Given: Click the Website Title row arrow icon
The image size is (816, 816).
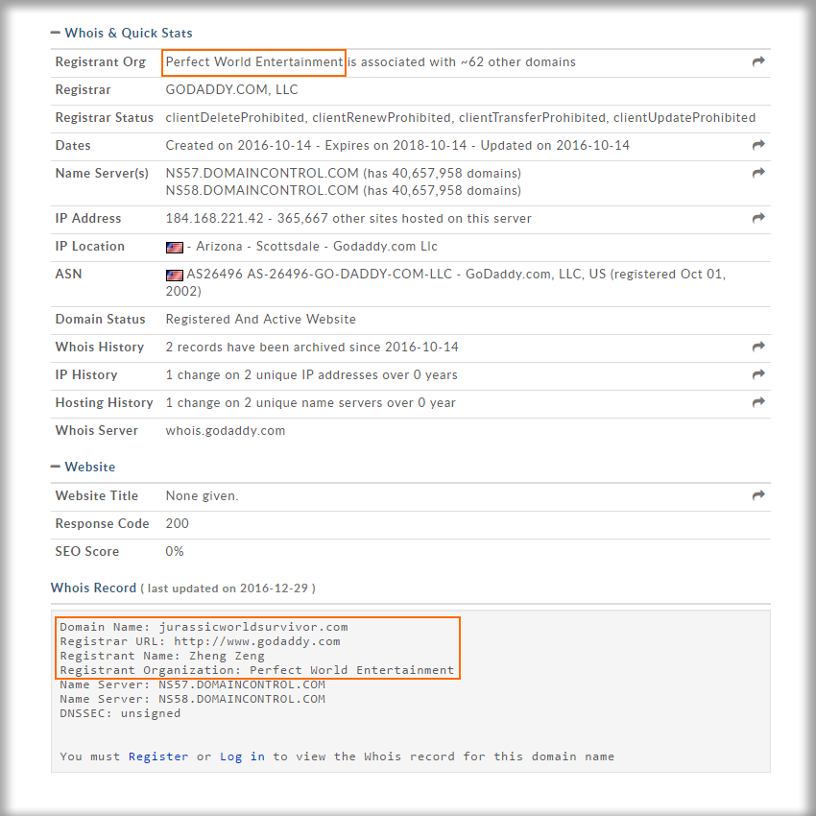Looking at the screenshot, I should point(758,496).
